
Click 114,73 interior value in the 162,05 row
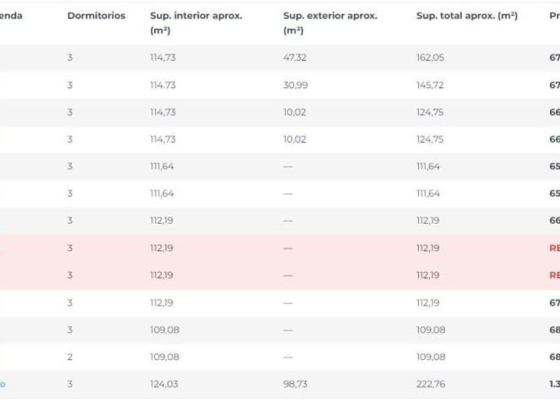[163, 57]
